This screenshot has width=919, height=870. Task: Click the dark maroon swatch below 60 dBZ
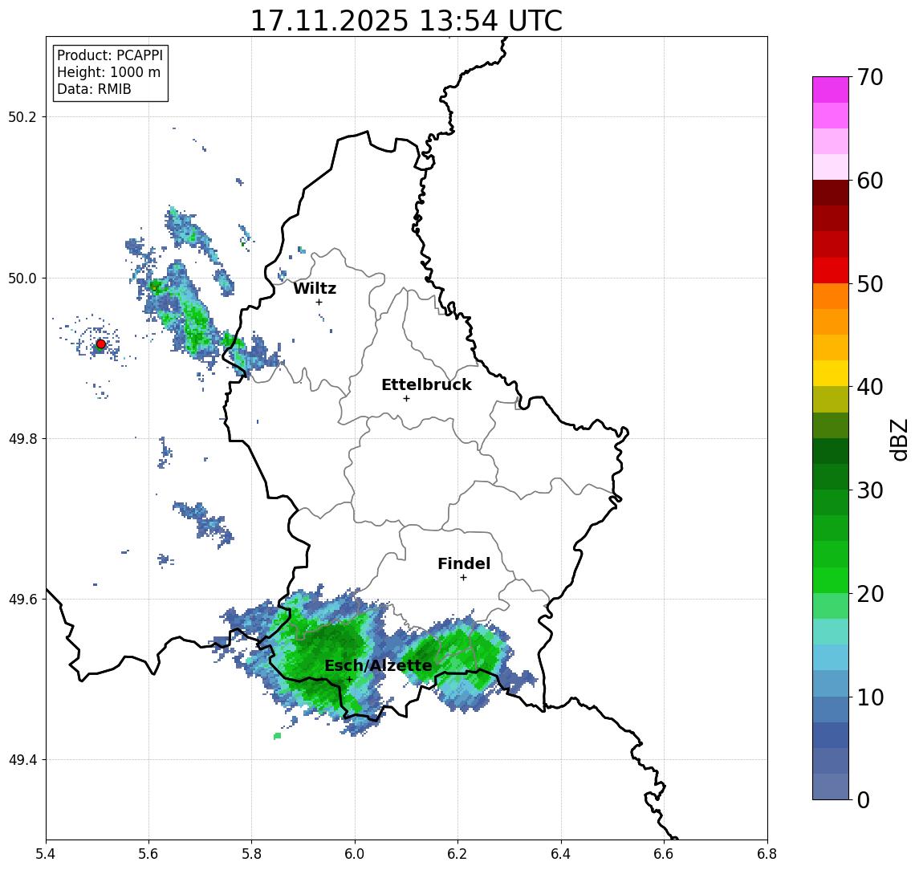click(831, 193)
